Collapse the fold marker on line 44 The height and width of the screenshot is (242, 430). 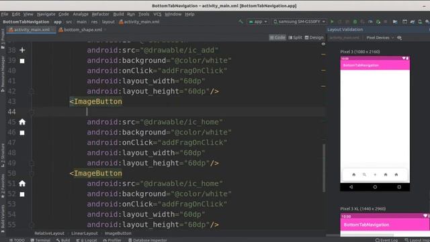(32, 112)
